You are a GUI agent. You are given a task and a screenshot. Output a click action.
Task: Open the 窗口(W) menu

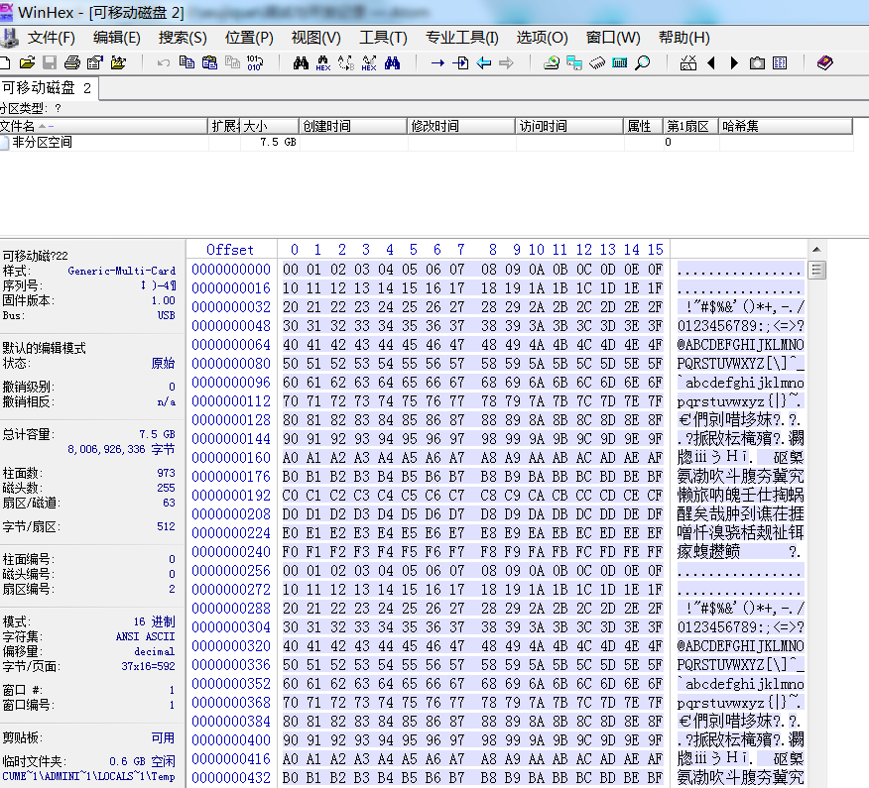point(613,38)
